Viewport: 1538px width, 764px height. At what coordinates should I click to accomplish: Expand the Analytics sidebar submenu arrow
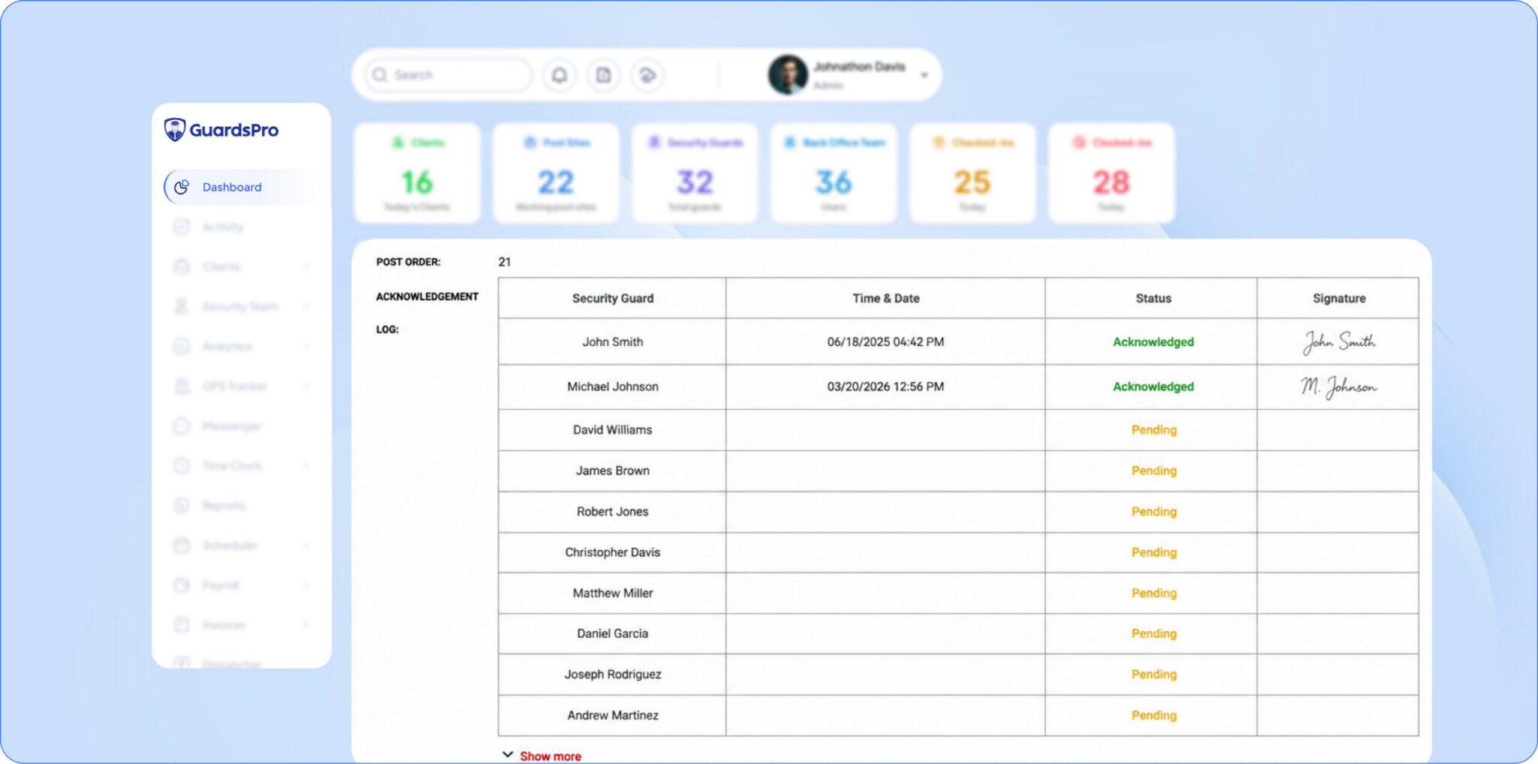[x=306, y=346]
